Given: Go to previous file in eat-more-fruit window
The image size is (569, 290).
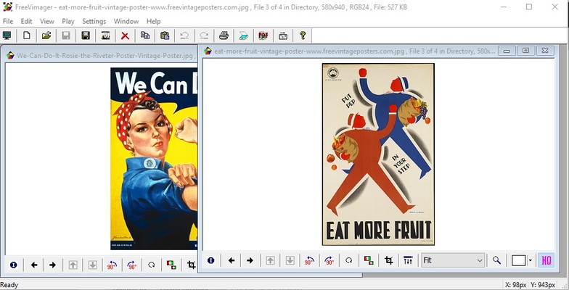Looking at the screenshot, I should [231, 260].
